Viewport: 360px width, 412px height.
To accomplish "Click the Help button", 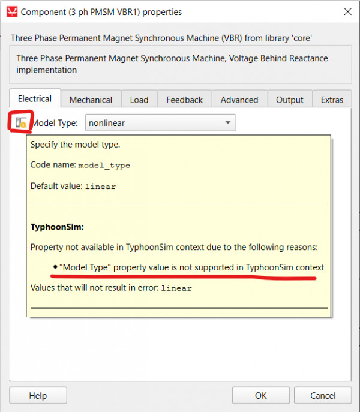I will tap(38, 395).
